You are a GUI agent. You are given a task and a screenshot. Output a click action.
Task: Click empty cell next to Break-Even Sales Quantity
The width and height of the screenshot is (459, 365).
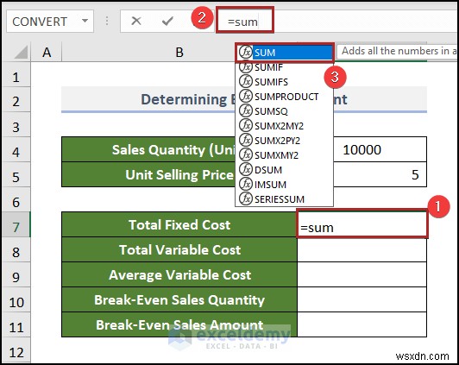pyautogui.click(x=362, y=299)
